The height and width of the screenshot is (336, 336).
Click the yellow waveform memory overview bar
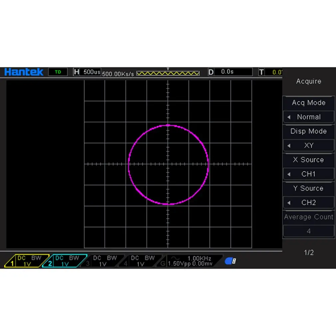point(168,73)
